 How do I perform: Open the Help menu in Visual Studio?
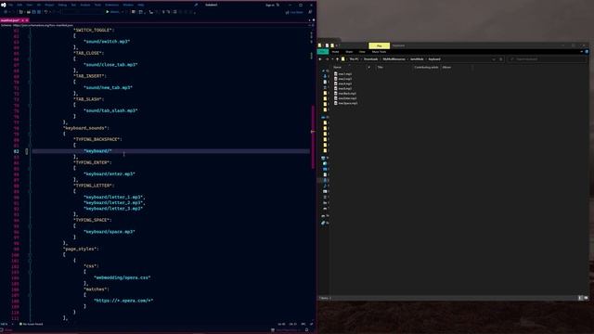(140, 5)
